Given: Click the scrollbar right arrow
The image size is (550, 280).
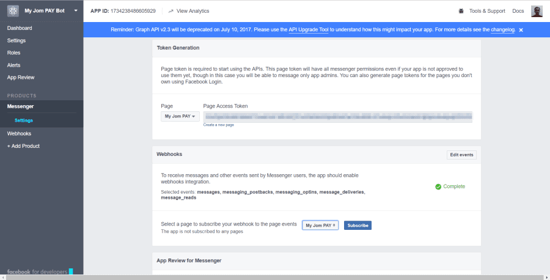Looking at the screenshot, I should [x=547, y=278].
